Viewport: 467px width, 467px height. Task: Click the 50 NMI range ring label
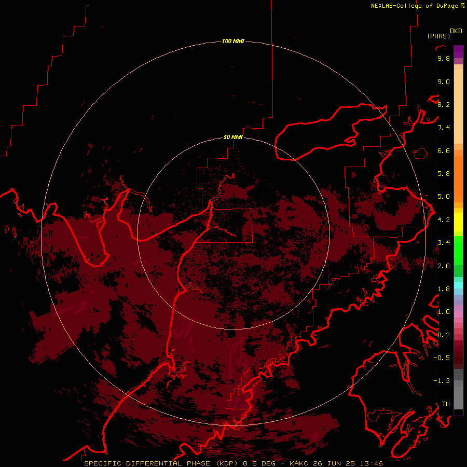pos(233,137)
